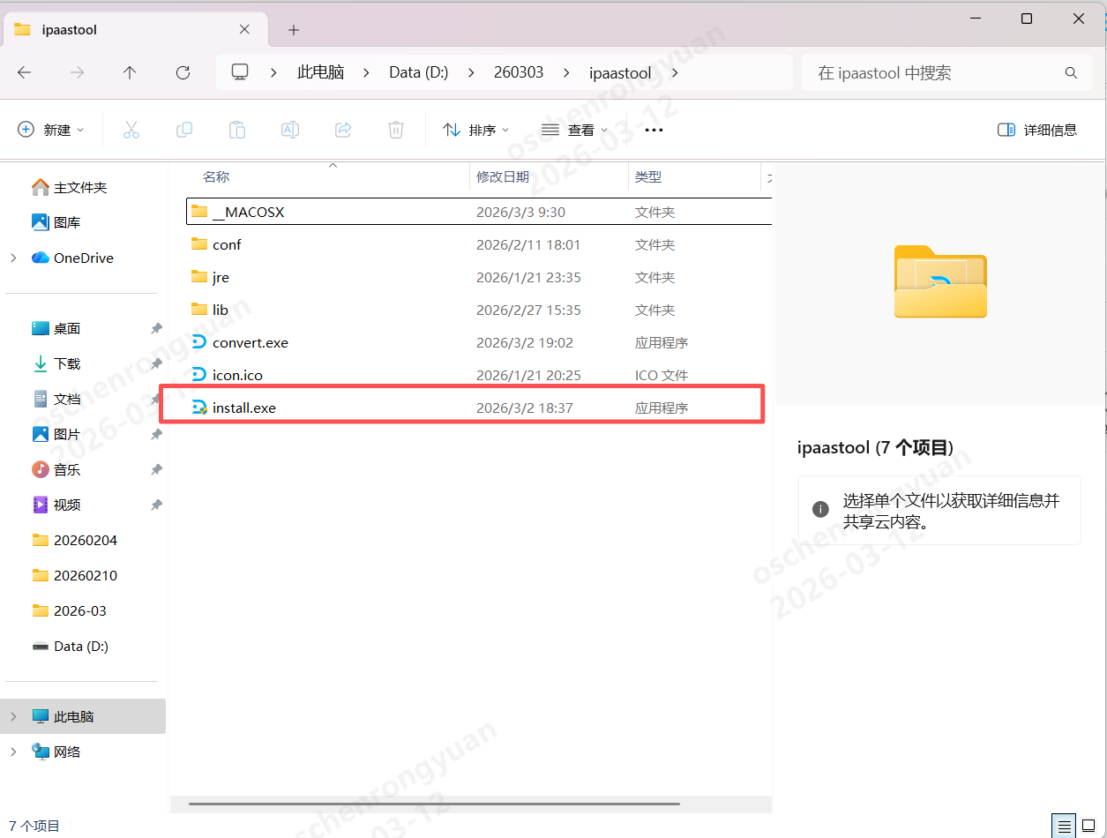Click the Delete icon in the toolbar
Image resolution: width=1107 pixels, height=838 pixels.
[395, 129]
